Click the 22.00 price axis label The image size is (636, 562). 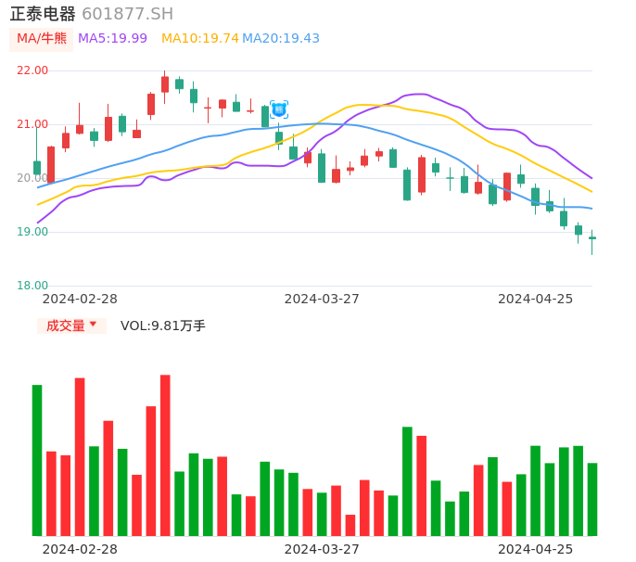click(x=32, y=70)
